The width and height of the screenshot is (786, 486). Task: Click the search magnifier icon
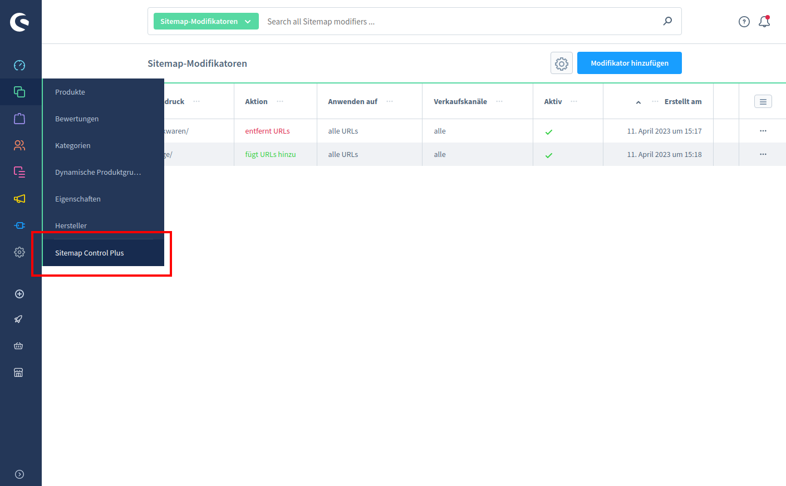667,21
